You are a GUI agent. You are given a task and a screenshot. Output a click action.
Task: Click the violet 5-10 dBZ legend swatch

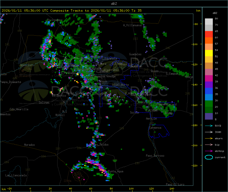(x=209, y=116)
